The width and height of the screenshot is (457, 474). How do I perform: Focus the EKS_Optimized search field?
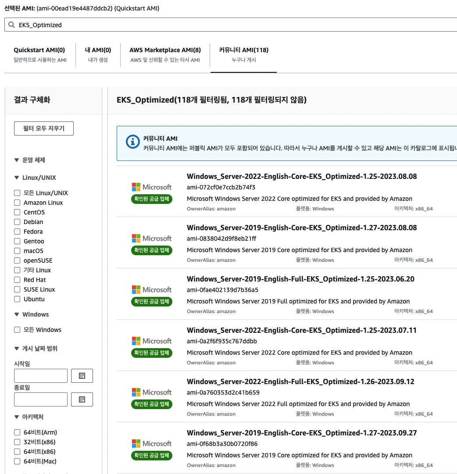click(231, 25)
